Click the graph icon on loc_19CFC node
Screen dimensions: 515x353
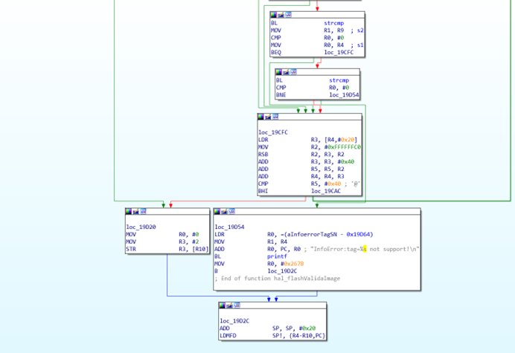tap(276, 117)
